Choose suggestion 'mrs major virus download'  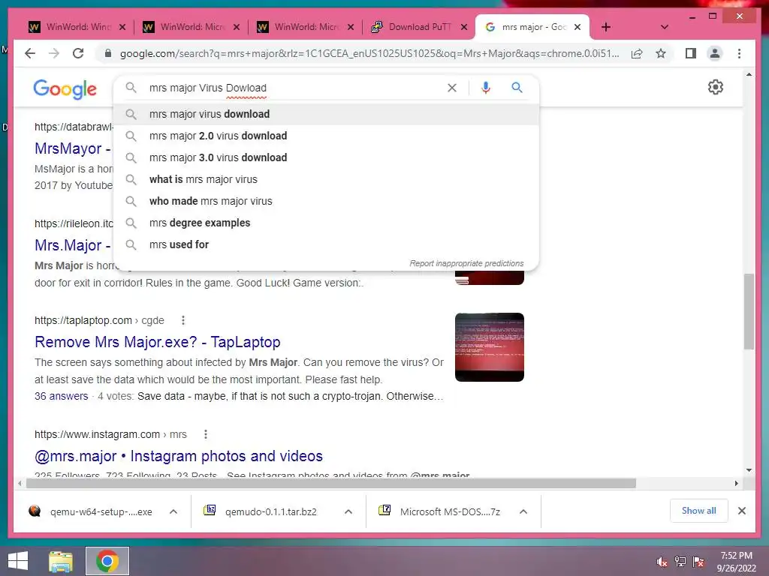pyautogui.click(x=326, y=114)
